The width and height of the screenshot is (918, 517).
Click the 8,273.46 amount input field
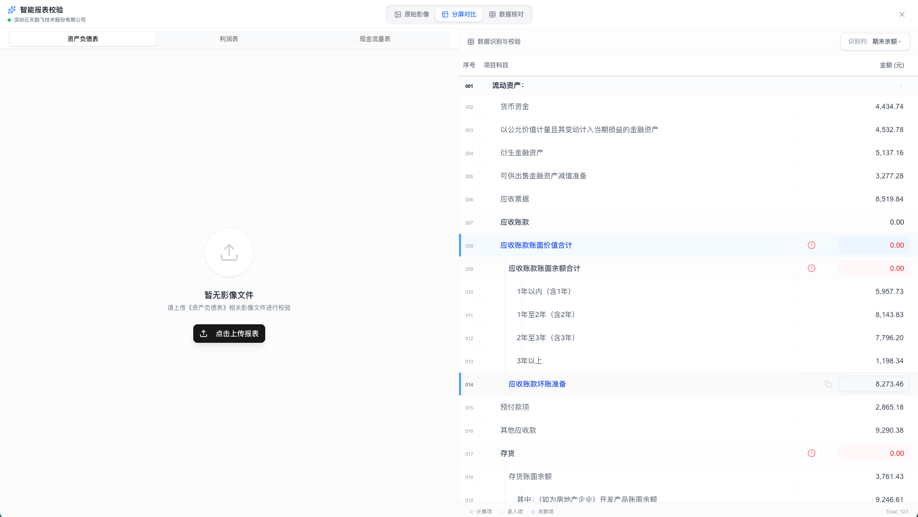click(874, 384)
